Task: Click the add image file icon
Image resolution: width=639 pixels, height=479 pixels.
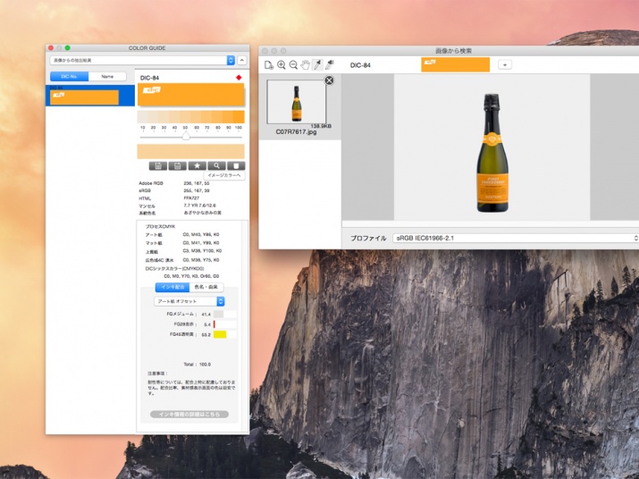Action: click(x=269, y=65)
